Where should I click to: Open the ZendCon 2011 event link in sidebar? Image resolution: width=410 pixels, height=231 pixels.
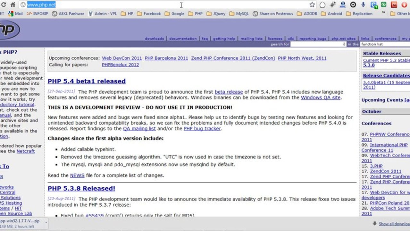pos(386,171)
